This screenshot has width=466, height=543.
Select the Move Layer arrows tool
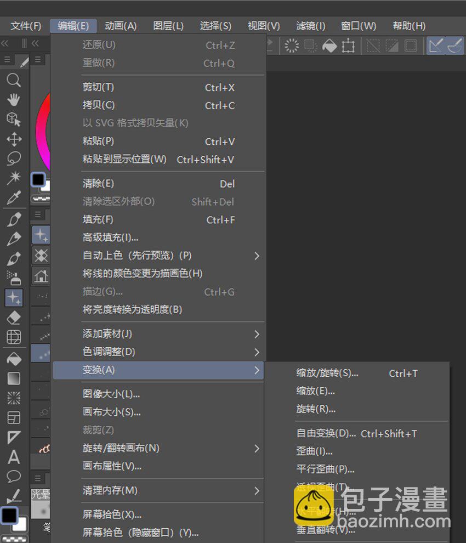(x=14, y=139)
